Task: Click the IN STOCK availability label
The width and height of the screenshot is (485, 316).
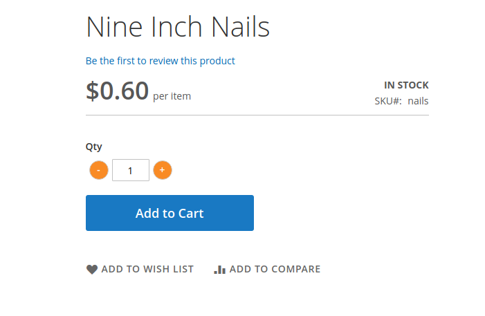Action: (x=406, y=85)
